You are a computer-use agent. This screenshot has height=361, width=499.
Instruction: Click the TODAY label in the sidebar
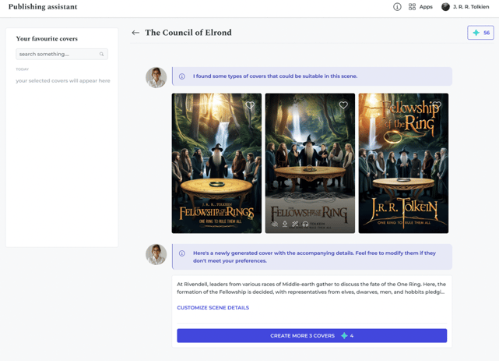click(23, 69)
